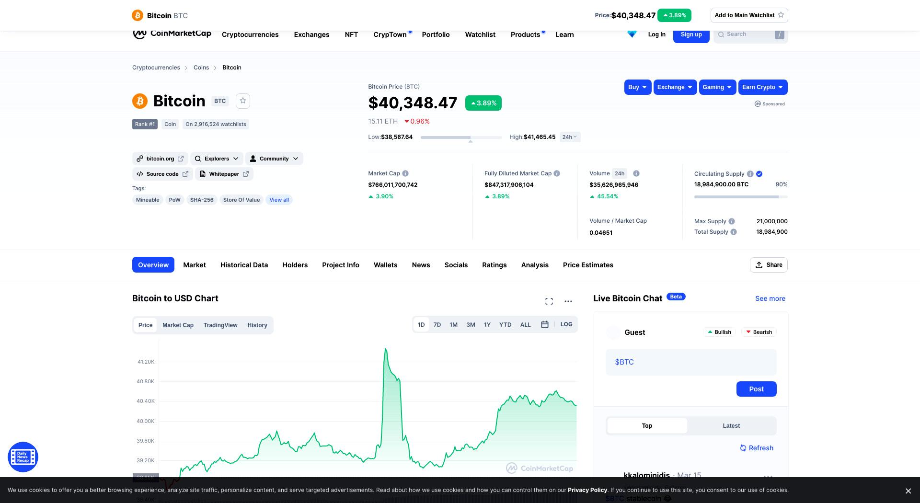Image resolution: width=920 pixels, height=503 pixels.
Task: Click the diamond rewards icon
Action: point(632,34)
